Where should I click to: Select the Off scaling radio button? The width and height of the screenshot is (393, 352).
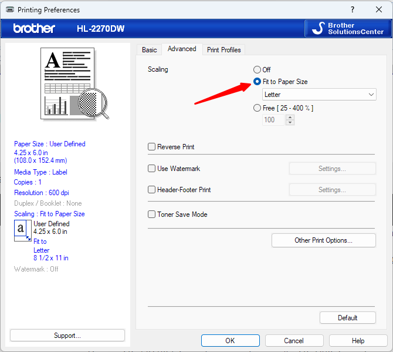[257, 69]
